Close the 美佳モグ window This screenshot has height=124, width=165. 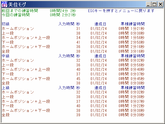(x=160, y=4)
